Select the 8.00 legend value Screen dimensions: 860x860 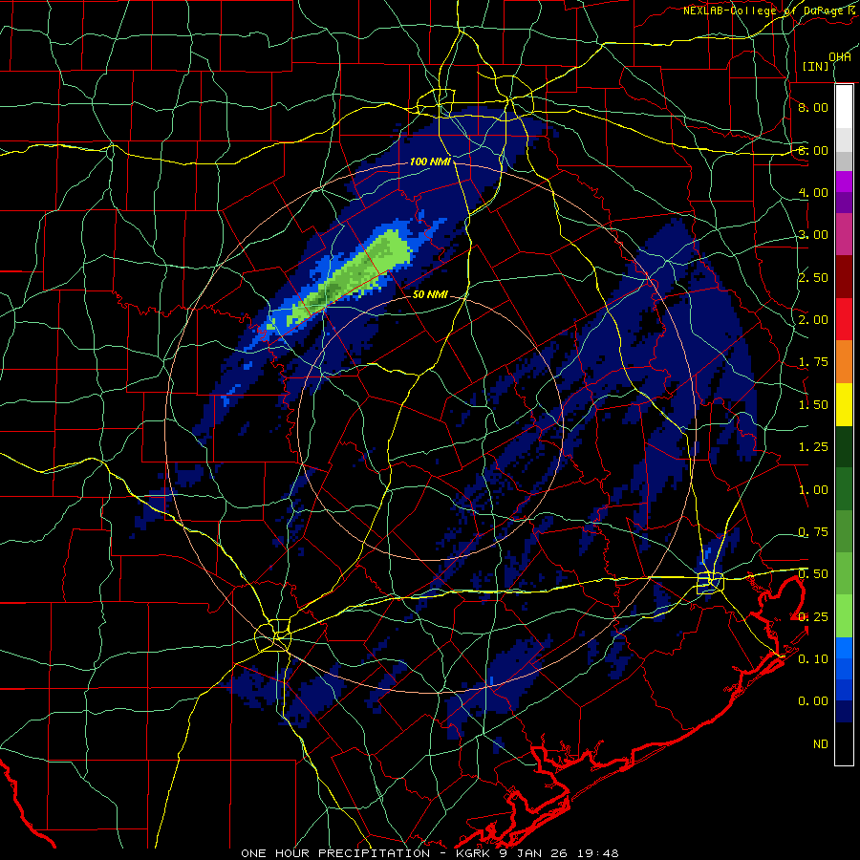813,107
